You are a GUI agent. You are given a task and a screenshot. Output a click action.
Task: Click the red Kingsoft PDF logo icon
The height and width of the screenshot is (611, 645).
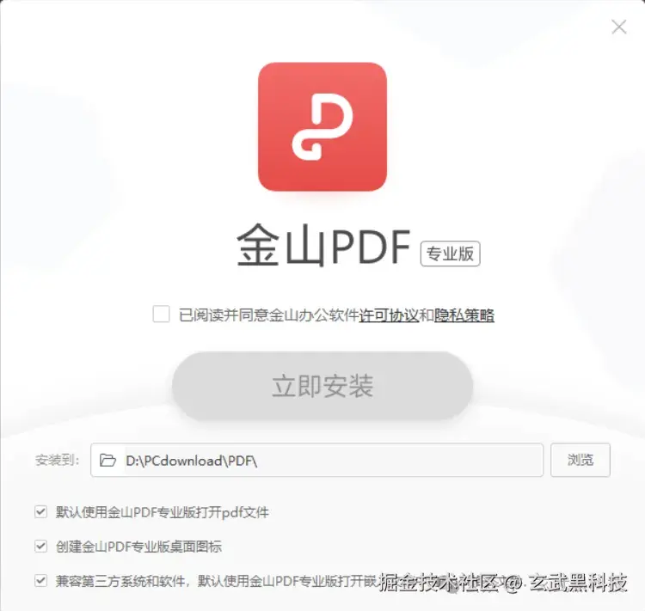click(x=322, y=126)
